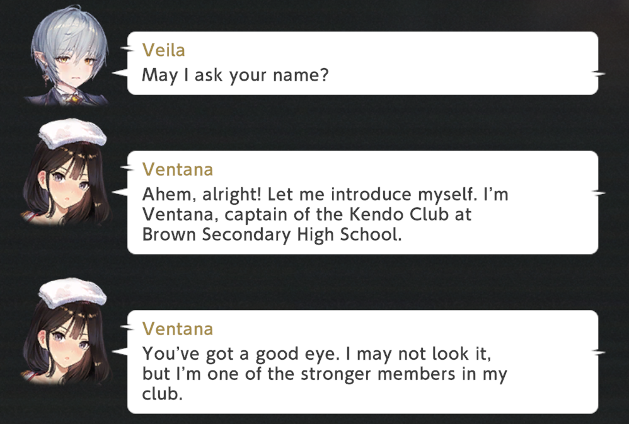
Task: Click the right edge notch of Veila's bubble
Action: (601, 74)
